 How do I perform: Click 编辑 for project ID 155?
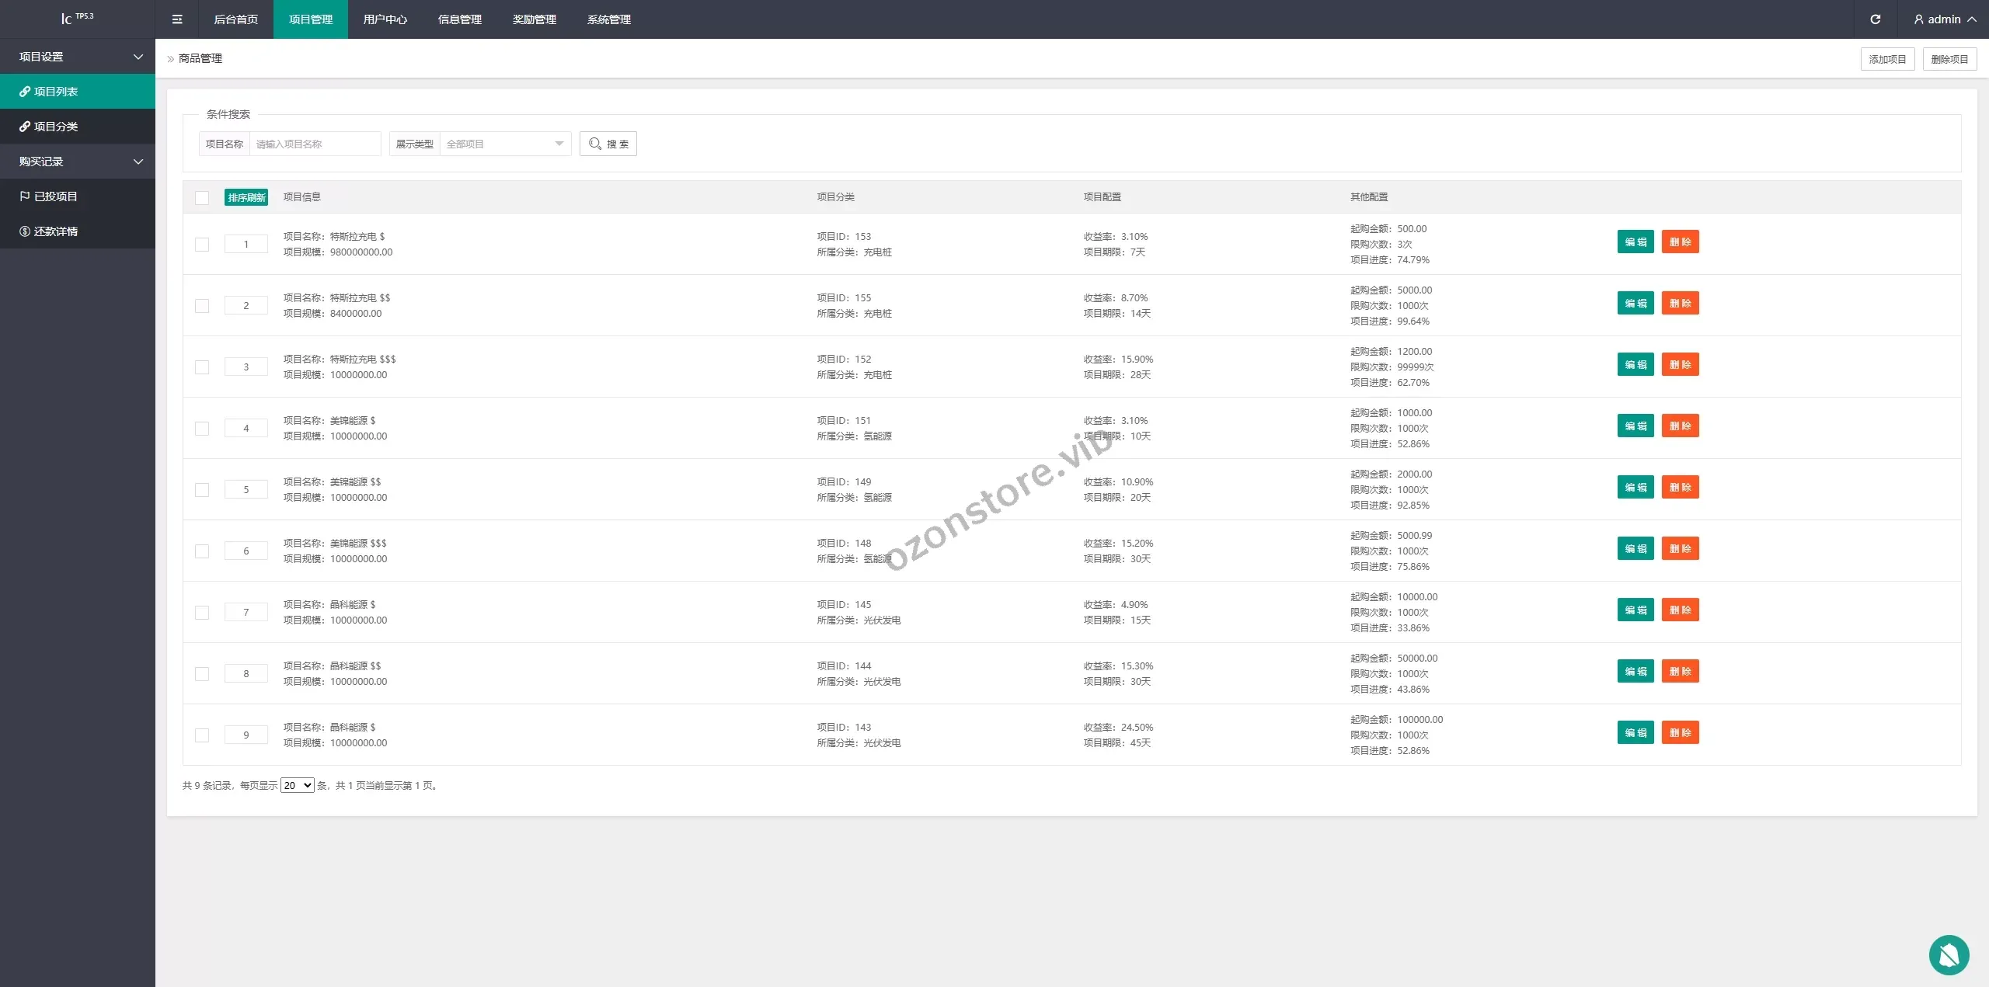click(x=1635, y=303)
